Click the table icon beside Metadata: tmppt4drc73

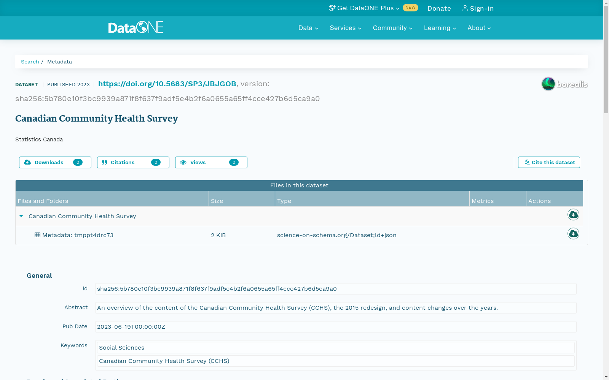point(37,235)
